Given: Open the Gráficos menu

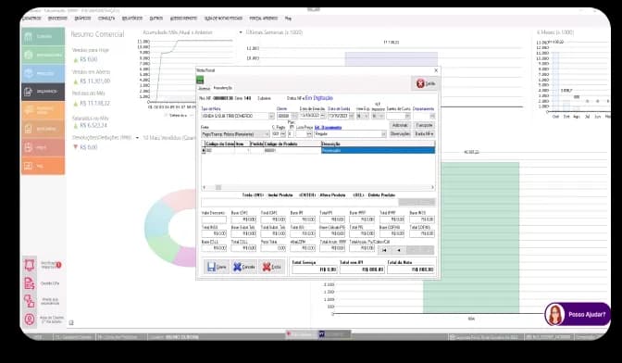Looking at the screenshot, I should (x=82, y=19).
